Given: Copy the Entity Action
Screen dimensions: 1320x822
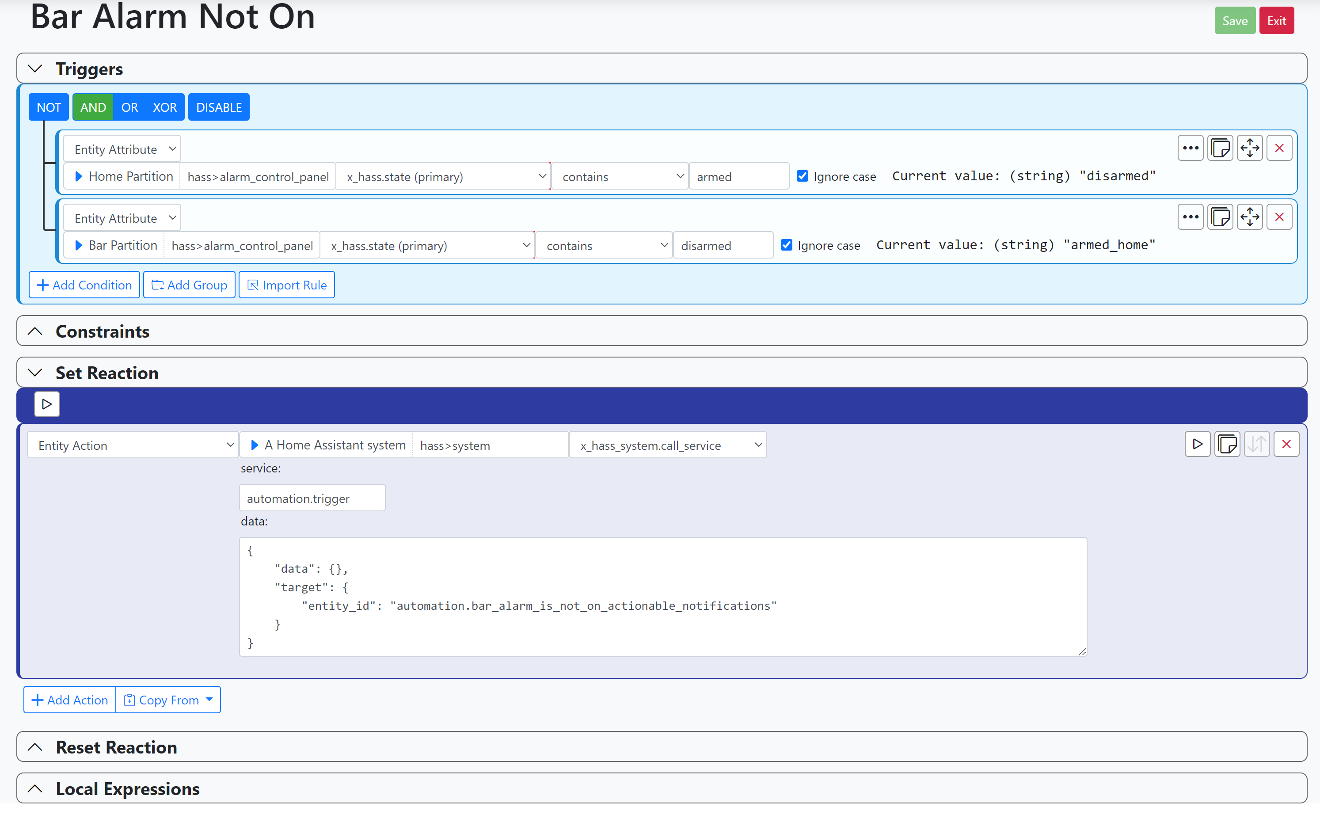Looking at the screenshot, I should coord(1227,444).
